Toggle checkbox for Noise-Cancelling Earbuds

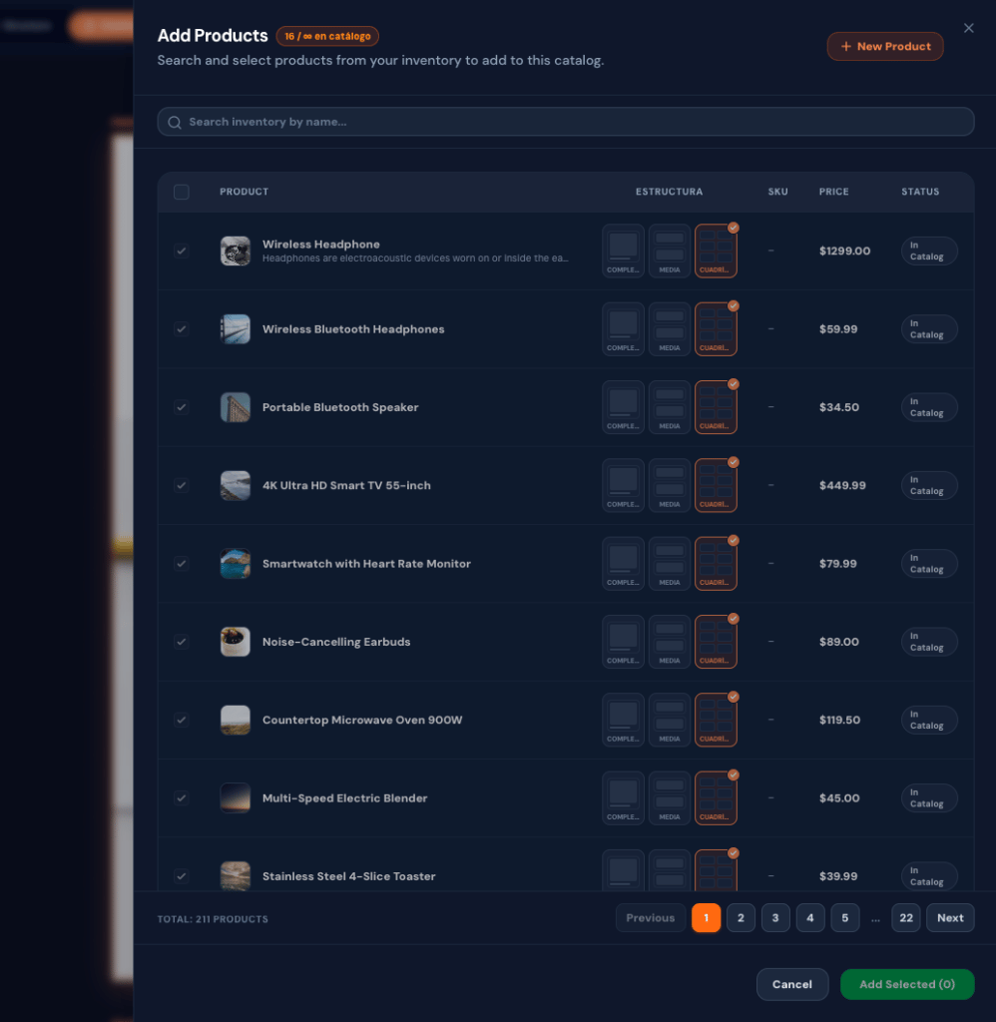pos(182,642)
